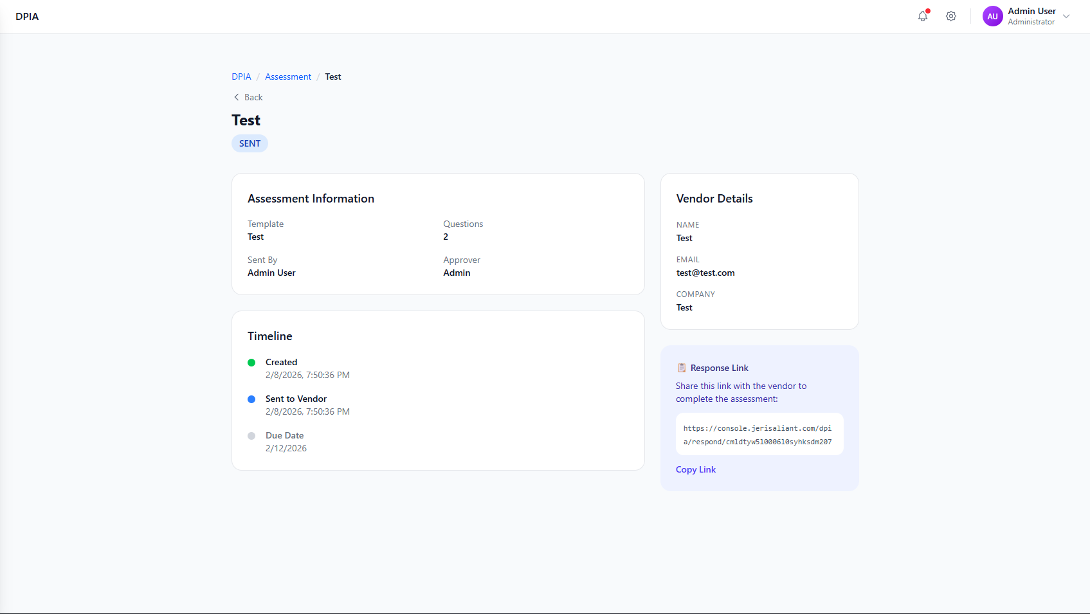Click the Test breadcrumb current page
1090x614 pixels.
332,77
